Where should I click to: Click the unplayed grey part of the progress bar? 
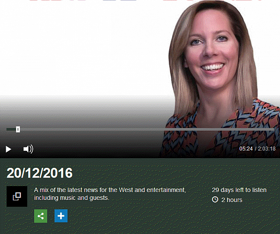click(x=144, y=129)
